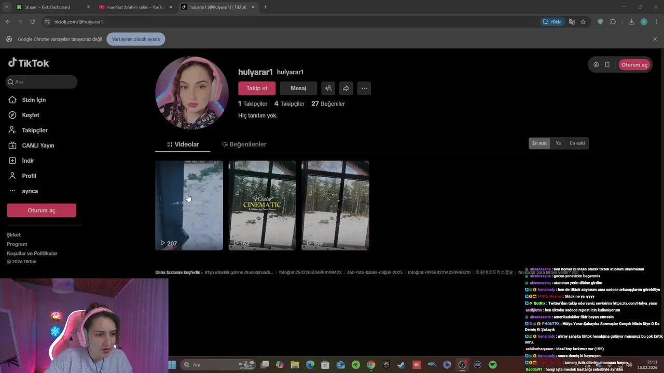Select the En son sort option
The width and height of the screenshot is (664, 373).
point(539,143)
